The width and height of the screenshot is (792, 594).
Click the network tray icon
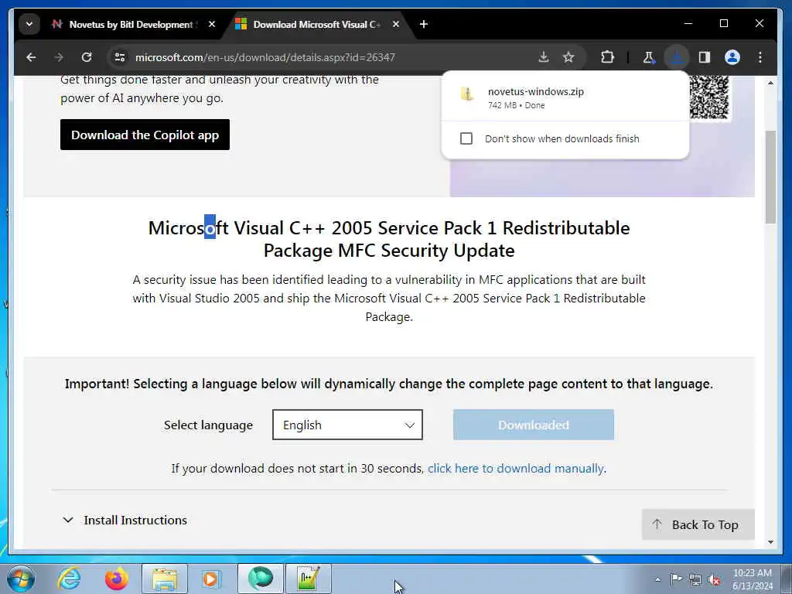(x=695, y=579)
